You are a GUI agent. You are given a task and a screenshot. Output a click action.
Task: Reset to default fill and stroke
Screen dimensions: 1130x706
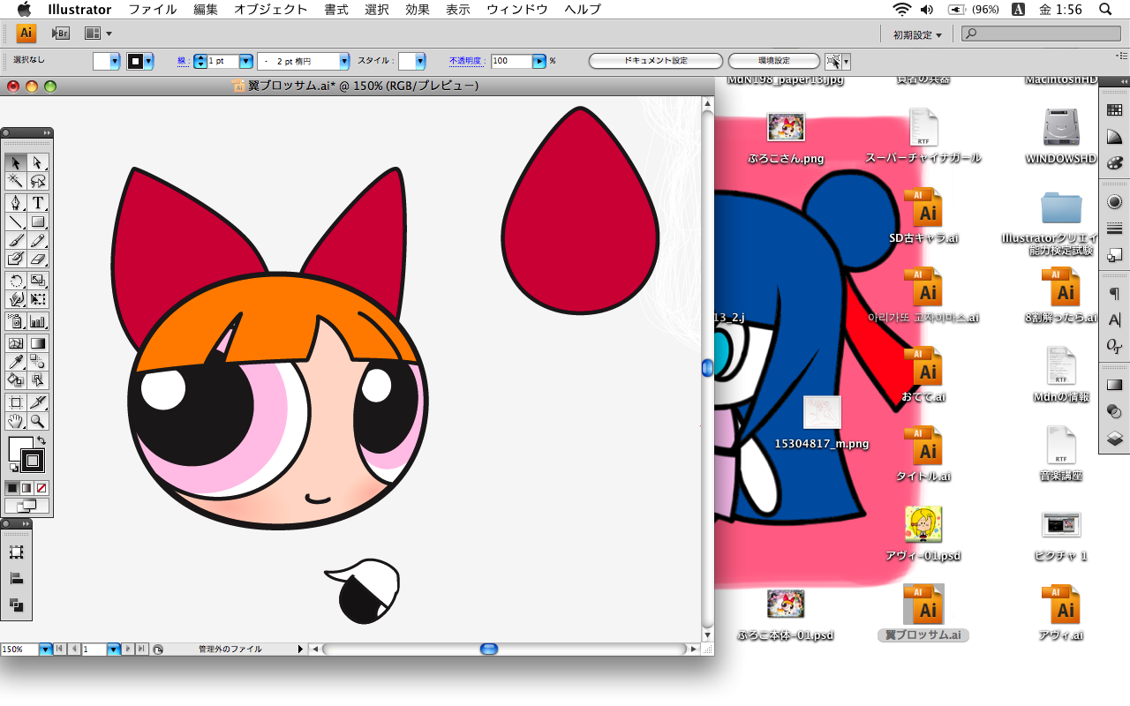(14, 467)
